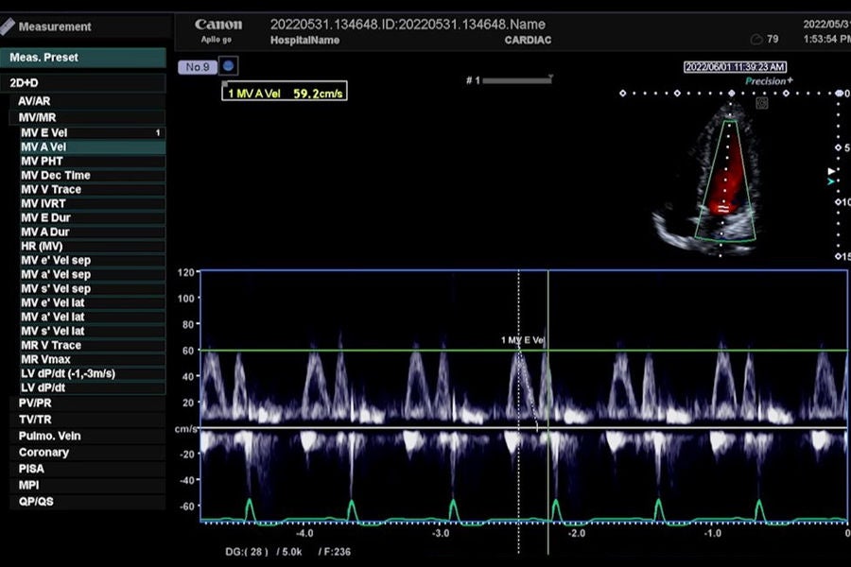Screen dimensions: 851x567
Task: Start the MV V Trace measurement
Action: click(x=93, y=189)
